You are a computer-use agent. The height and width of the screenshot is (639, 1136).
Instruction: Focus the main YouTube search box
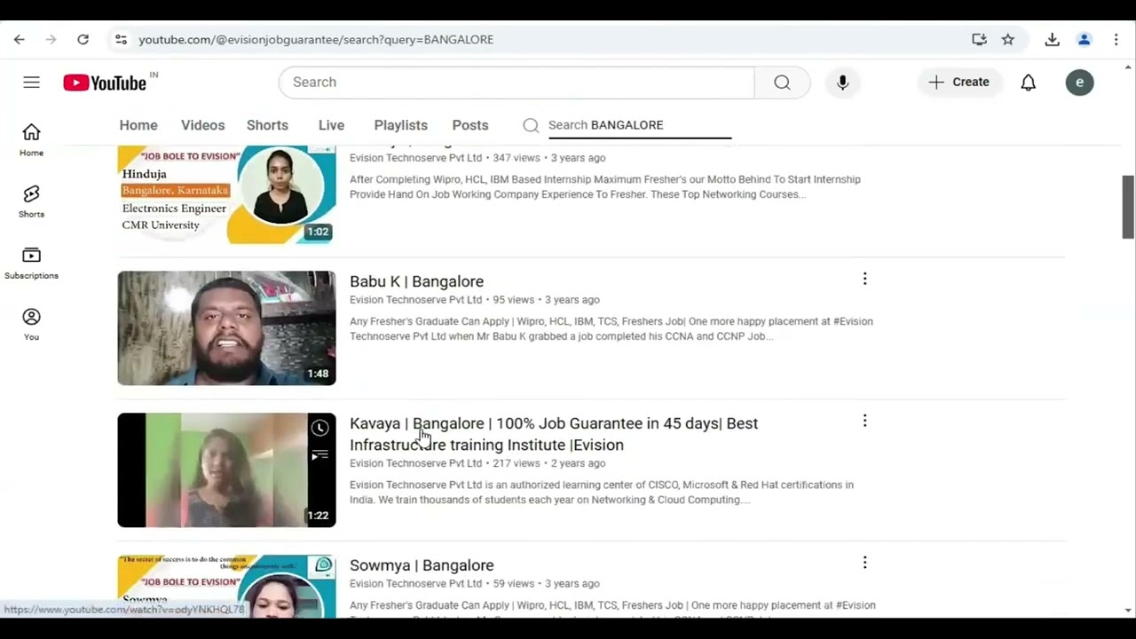pos(517,83)
